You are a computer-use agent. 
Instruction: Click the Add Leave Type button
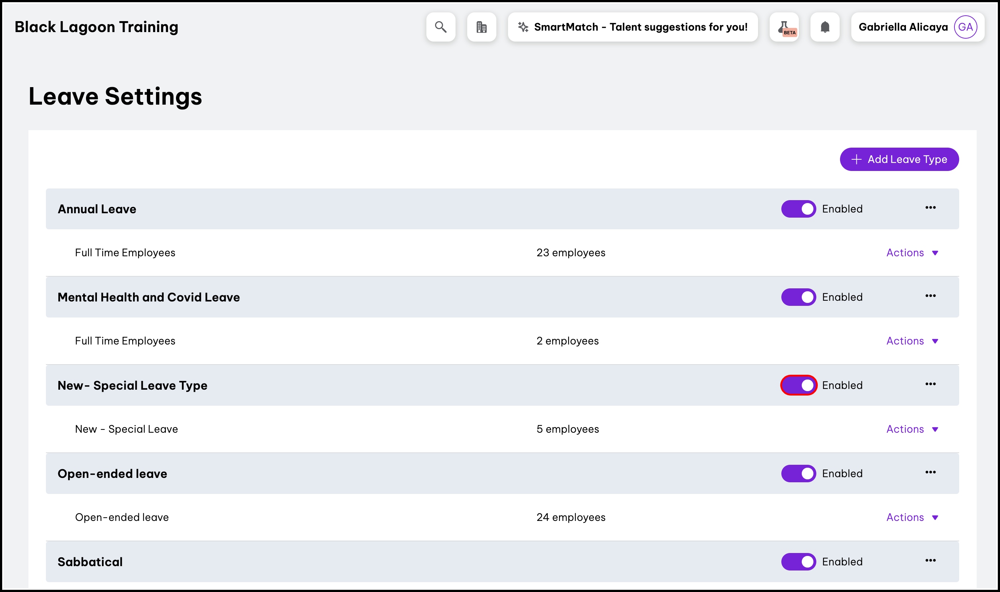[x=899, y=160]
